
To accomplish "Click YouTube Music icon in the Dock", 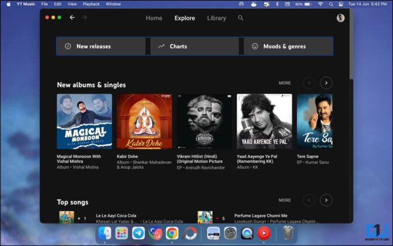I will (x=264, y=233).
